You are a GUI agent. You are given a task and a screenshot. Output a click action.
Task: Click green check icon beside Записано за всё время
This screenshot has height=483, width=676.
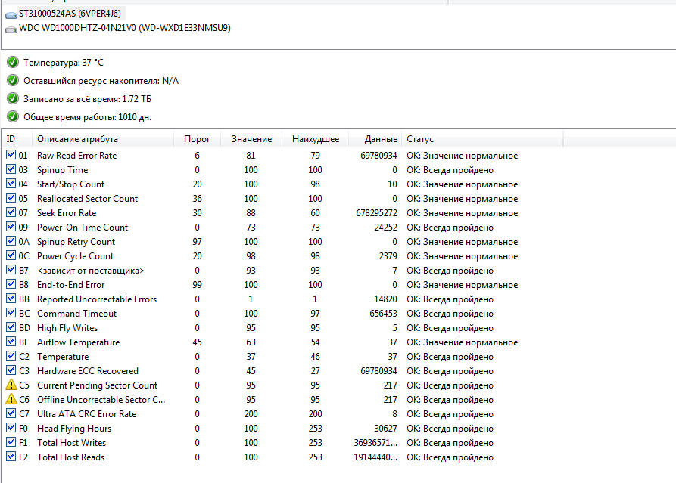click(x=12, y=98)
